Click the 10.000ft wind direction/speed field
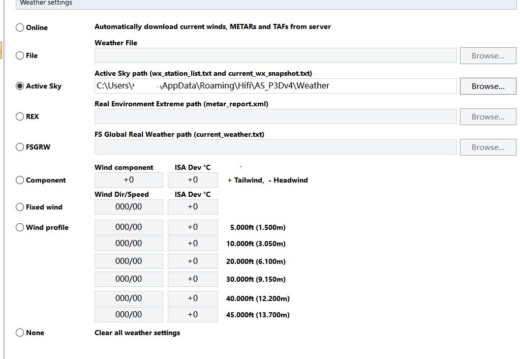 pyautogui.click(x=129, y=244)
